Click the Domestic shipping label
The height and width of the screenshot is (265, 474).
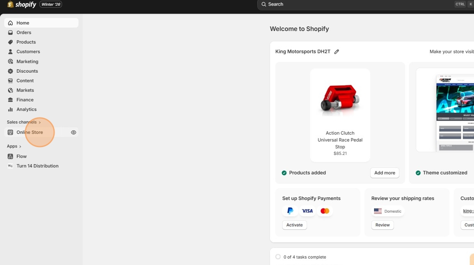(x=393, y=211)
